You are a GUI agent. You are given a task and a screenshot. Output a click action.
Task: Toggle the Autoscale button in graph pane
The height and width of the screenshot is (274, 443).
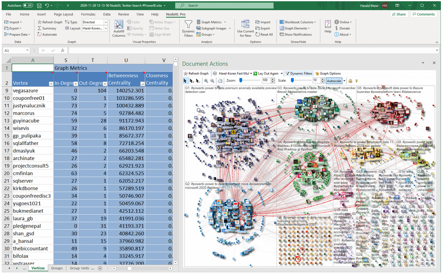coord(334,80)
